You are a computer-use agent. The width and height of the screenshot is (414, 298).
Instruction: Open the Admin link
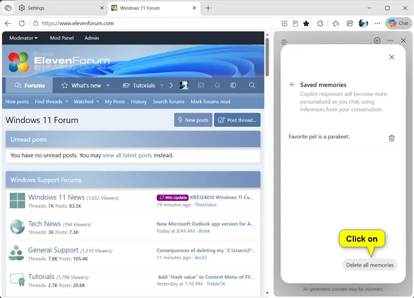(92, 38)
